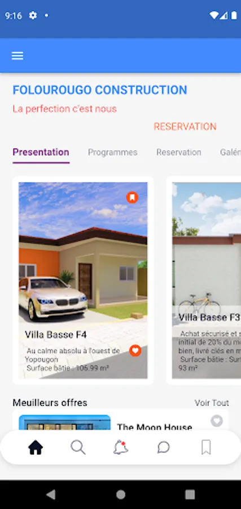Like The Moon House with heart icon
Screen dimensions: 241x509
(217, 421)
